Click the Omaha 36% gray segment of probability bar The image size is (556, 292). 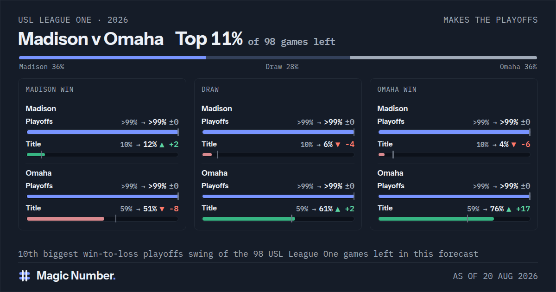pos(443,57)
